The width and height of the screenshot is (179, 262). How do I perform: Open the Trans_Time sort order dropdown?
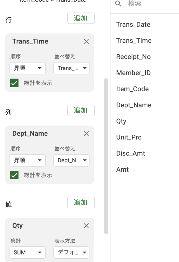pos(28,68)
